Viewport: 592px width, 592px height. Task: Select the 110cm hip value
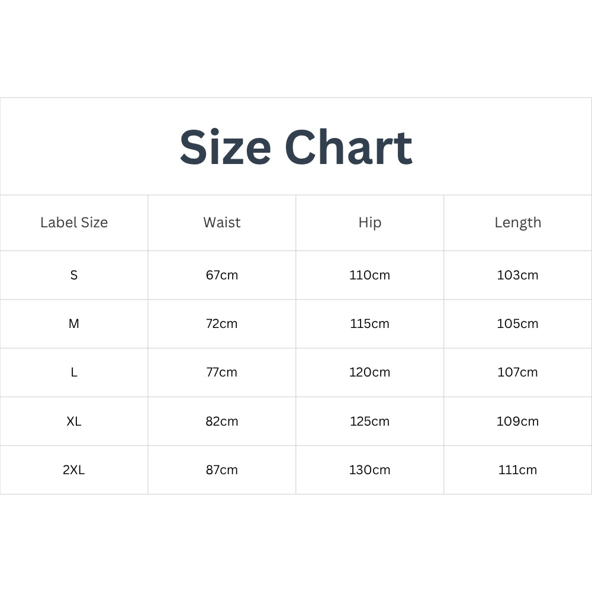(370, 275)
